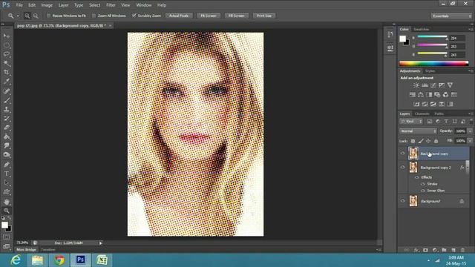The height and width of the screenshot is (267, 475).
Task: Click Zoom In mode in options bar
Action: (27, 16)
